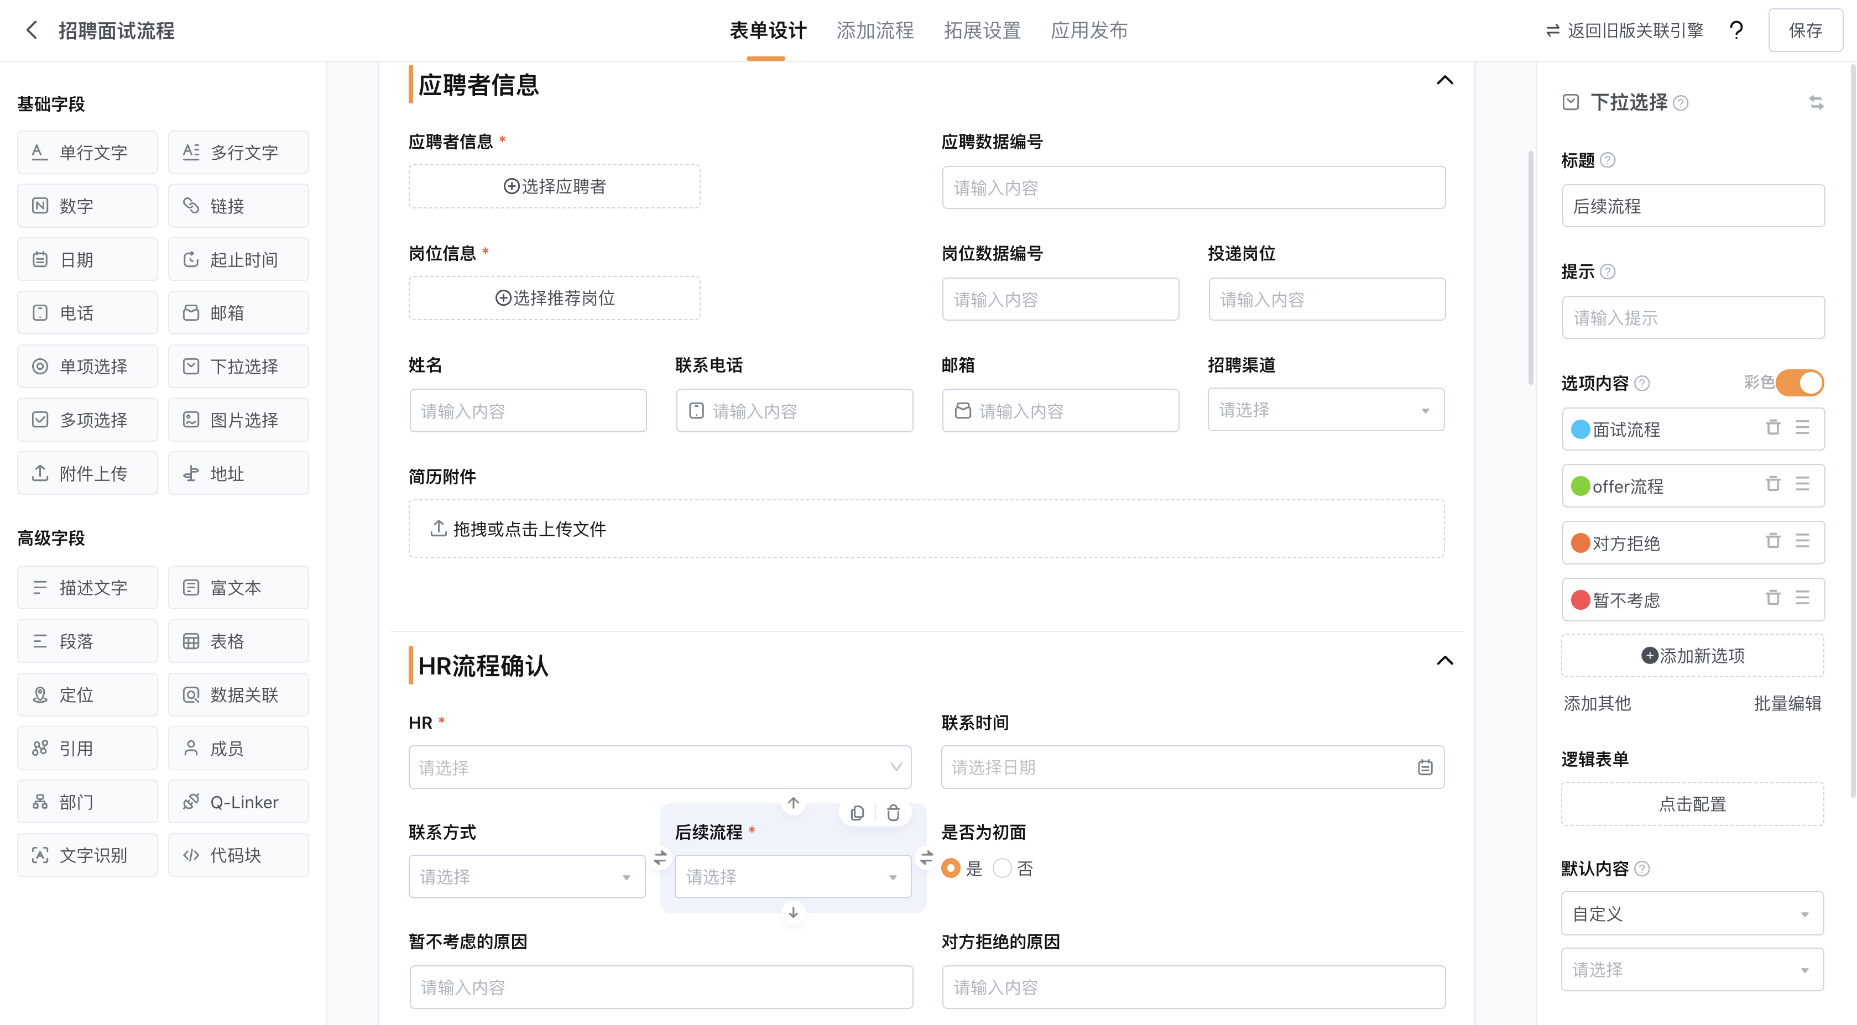Open the 联系方式 dropdown
Viewport: 1857px width, 1025px height.
point(527,876)
